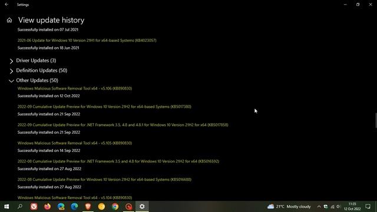Click 'Successfully installed on 12 Oct 2022' text
Screen dimensions: 377x212
tap(48, 96)
